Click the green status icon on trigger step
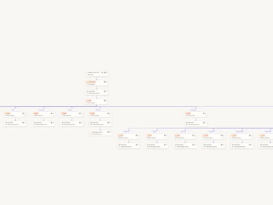 click(x=102, y=72)
